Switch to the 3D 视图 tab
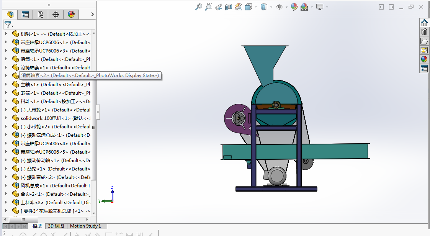The width and height of the screenshot is (430, 236). coord(56,226)
